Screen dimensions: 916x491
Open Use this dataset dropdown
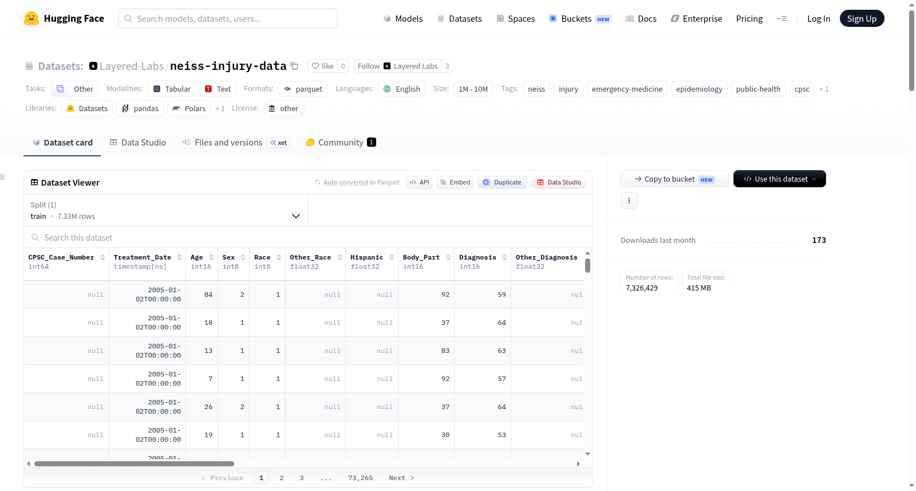point(779,179)
